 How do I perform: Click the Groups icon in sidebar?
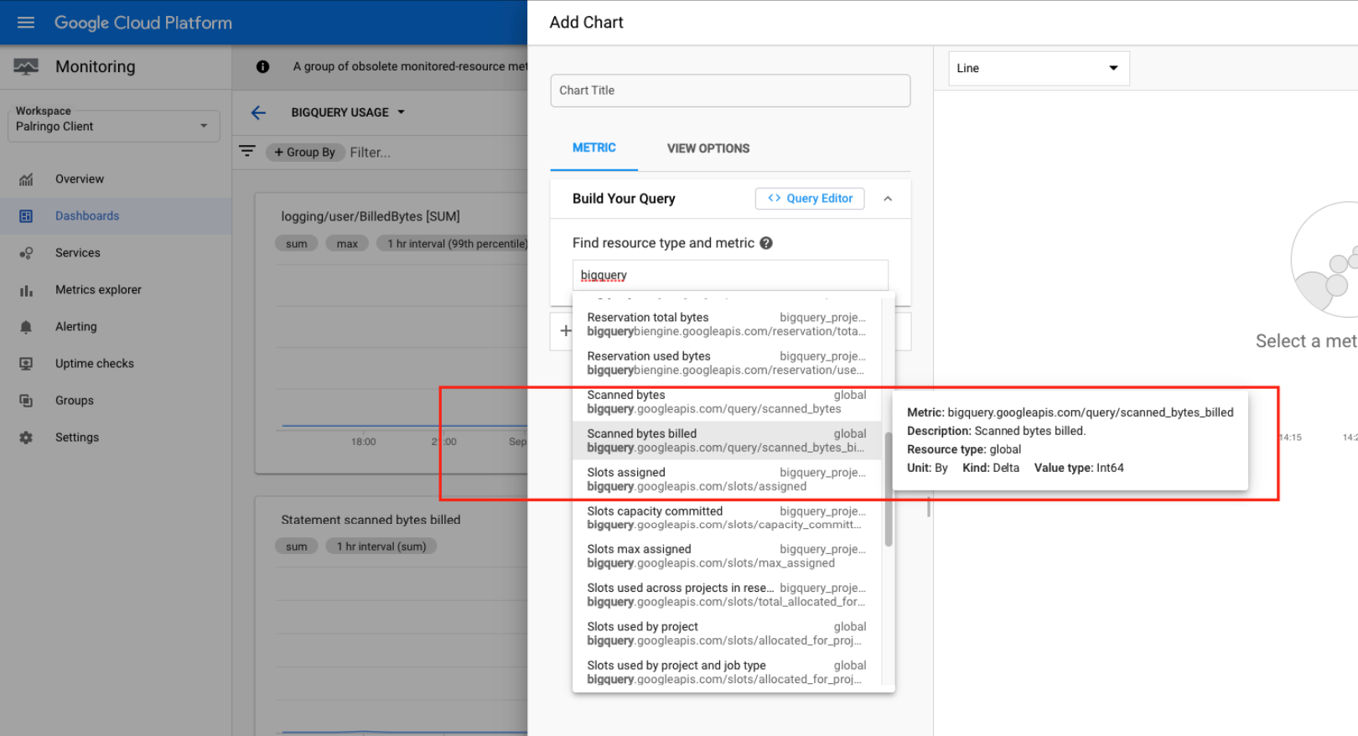26,401
